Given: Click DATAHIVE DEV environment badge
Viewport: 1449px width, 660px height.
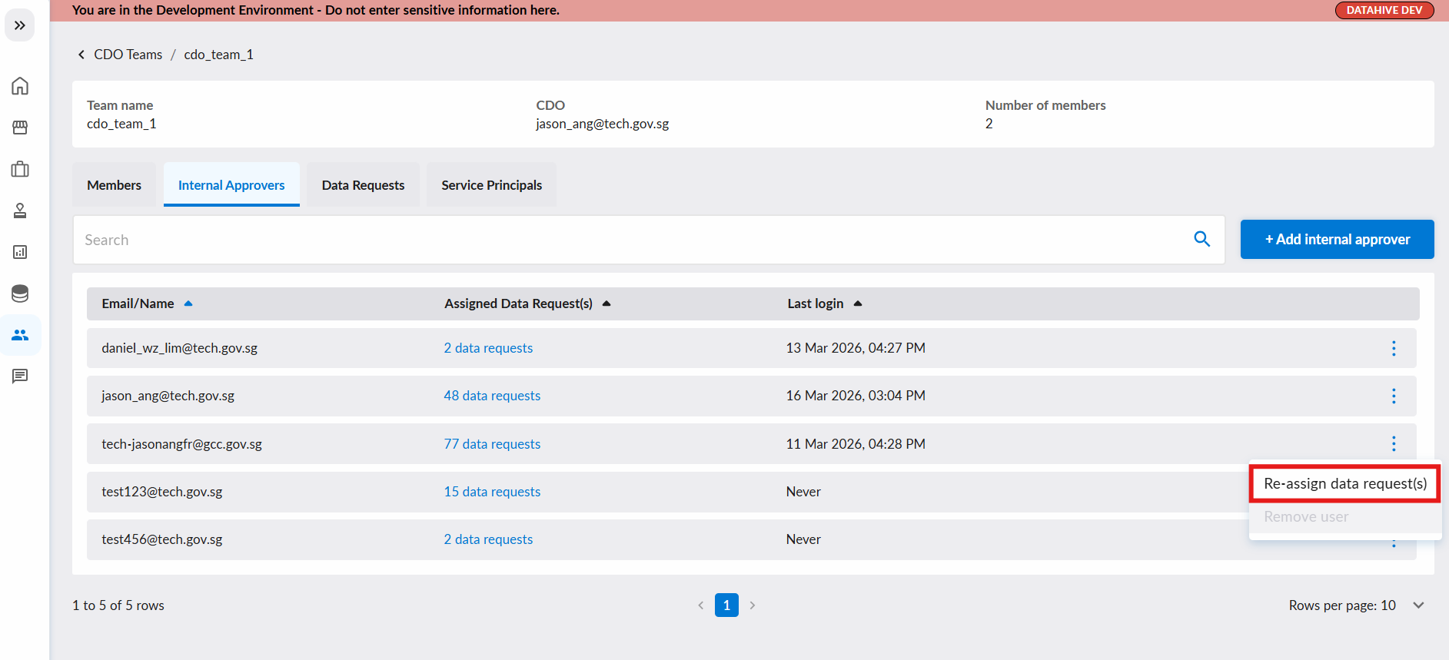Looking at the screenshot, I should (1384, 10).
